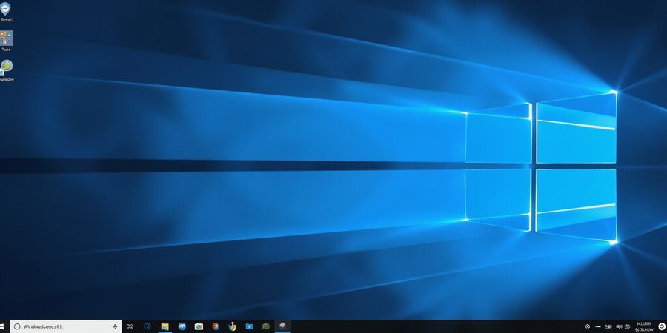This screenshot has height=333, width=667.
Task: Click the dash-shaped tray icon
Action: pos(598,326)
